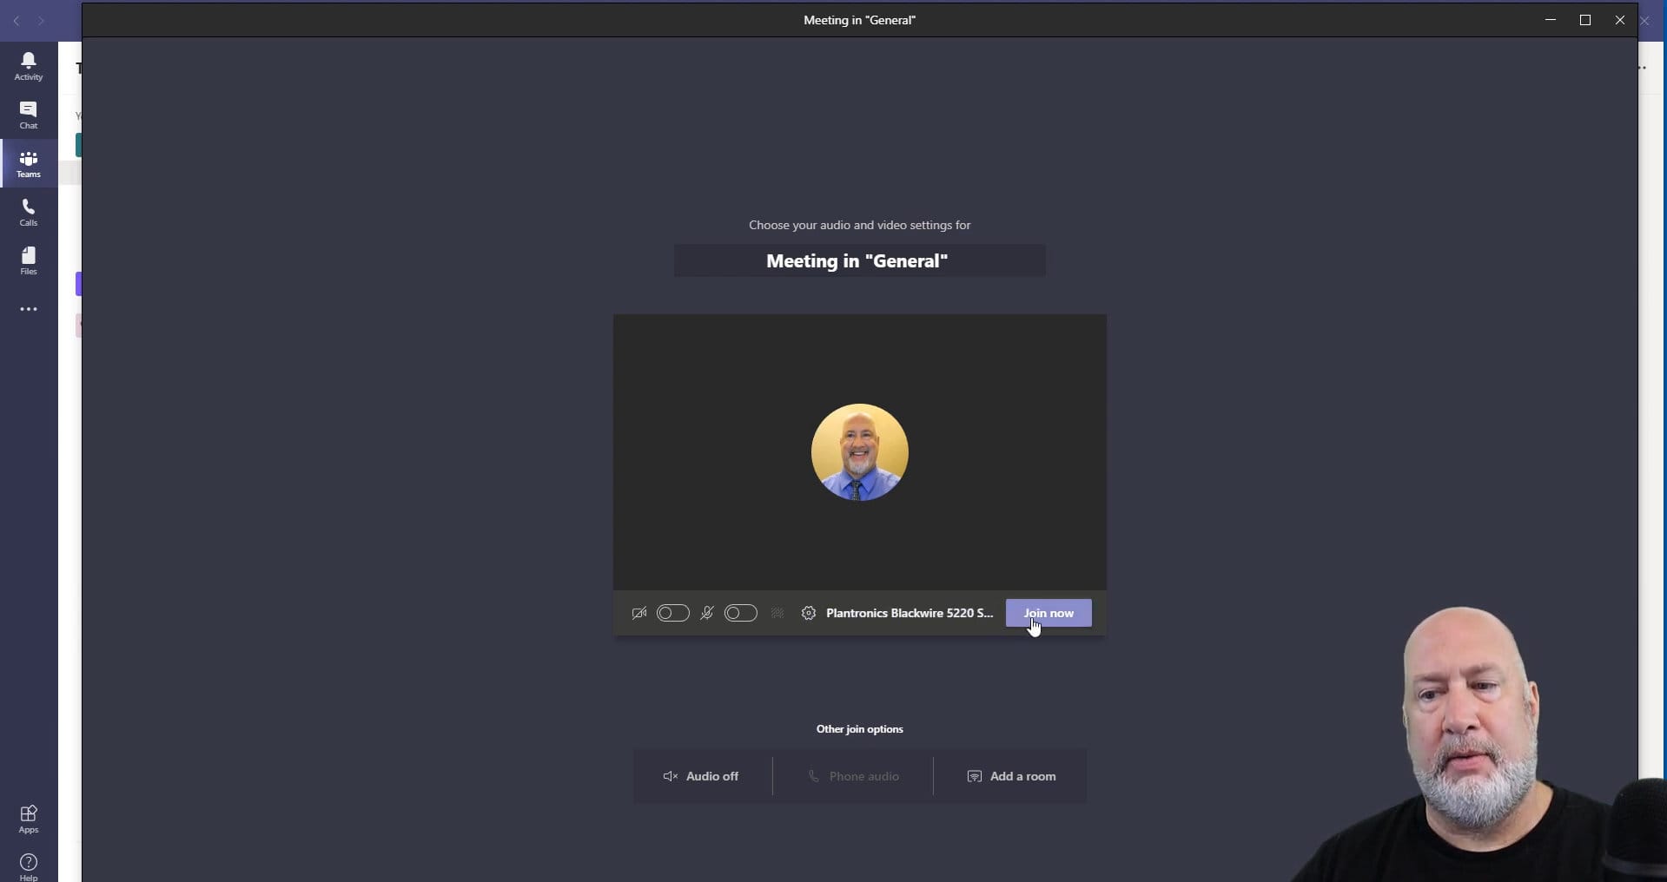Choose the Phone audio join option
Viewport: 1667px width, 882px height.
[x=853, y=776]
